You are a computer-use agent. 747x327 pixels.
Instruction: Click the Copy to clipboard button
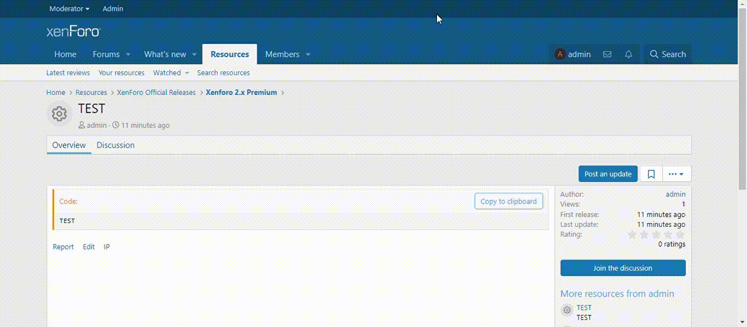tap(508, 201)
